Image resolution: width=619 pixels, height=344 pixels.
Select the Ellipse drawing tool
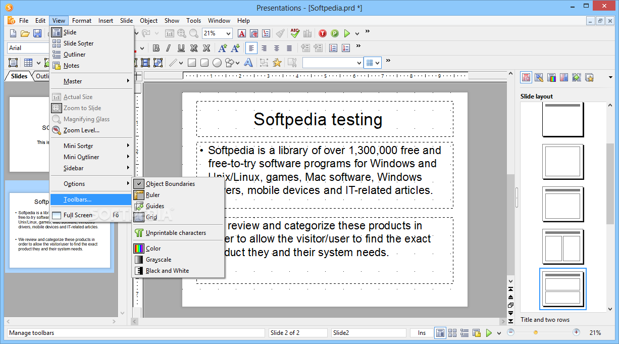click(x=217, y=63)
